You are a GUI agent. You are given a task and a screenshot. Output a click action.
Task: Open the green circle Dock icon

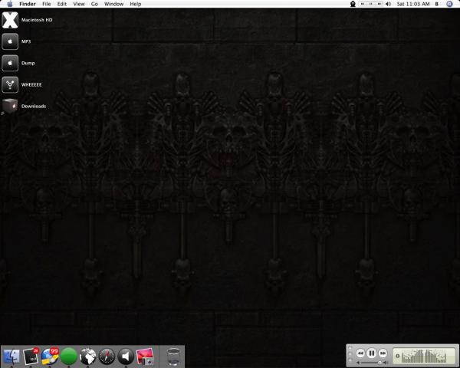(x=69, y=356)
